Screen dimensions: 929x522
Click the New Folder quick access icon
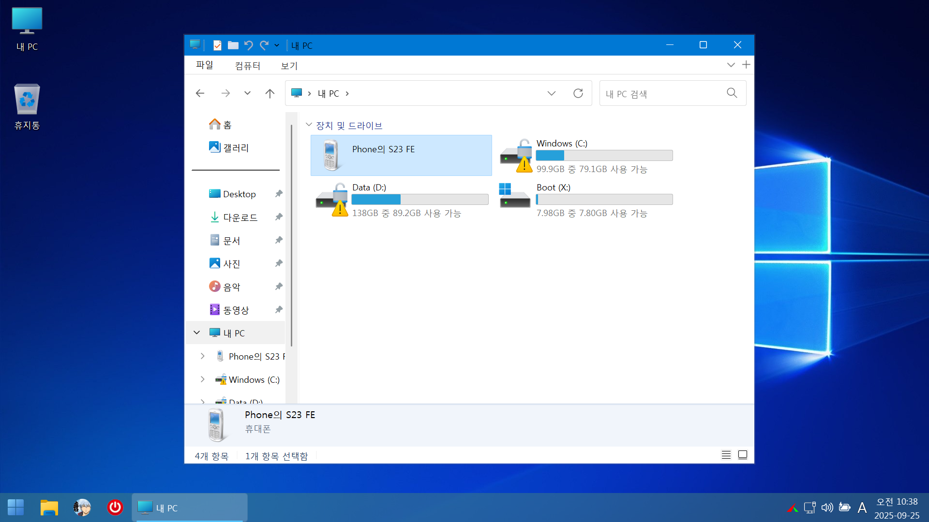pos(233,45)
